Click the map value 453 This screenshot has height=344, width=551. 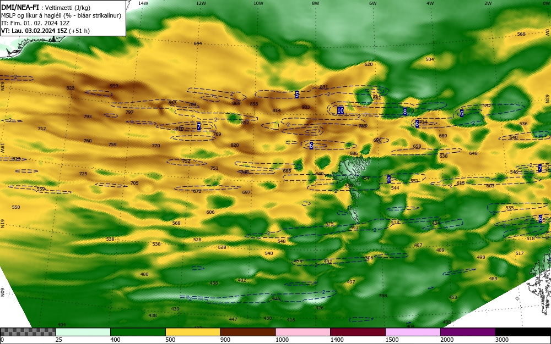pyautogui.click(x=453, y=297)
